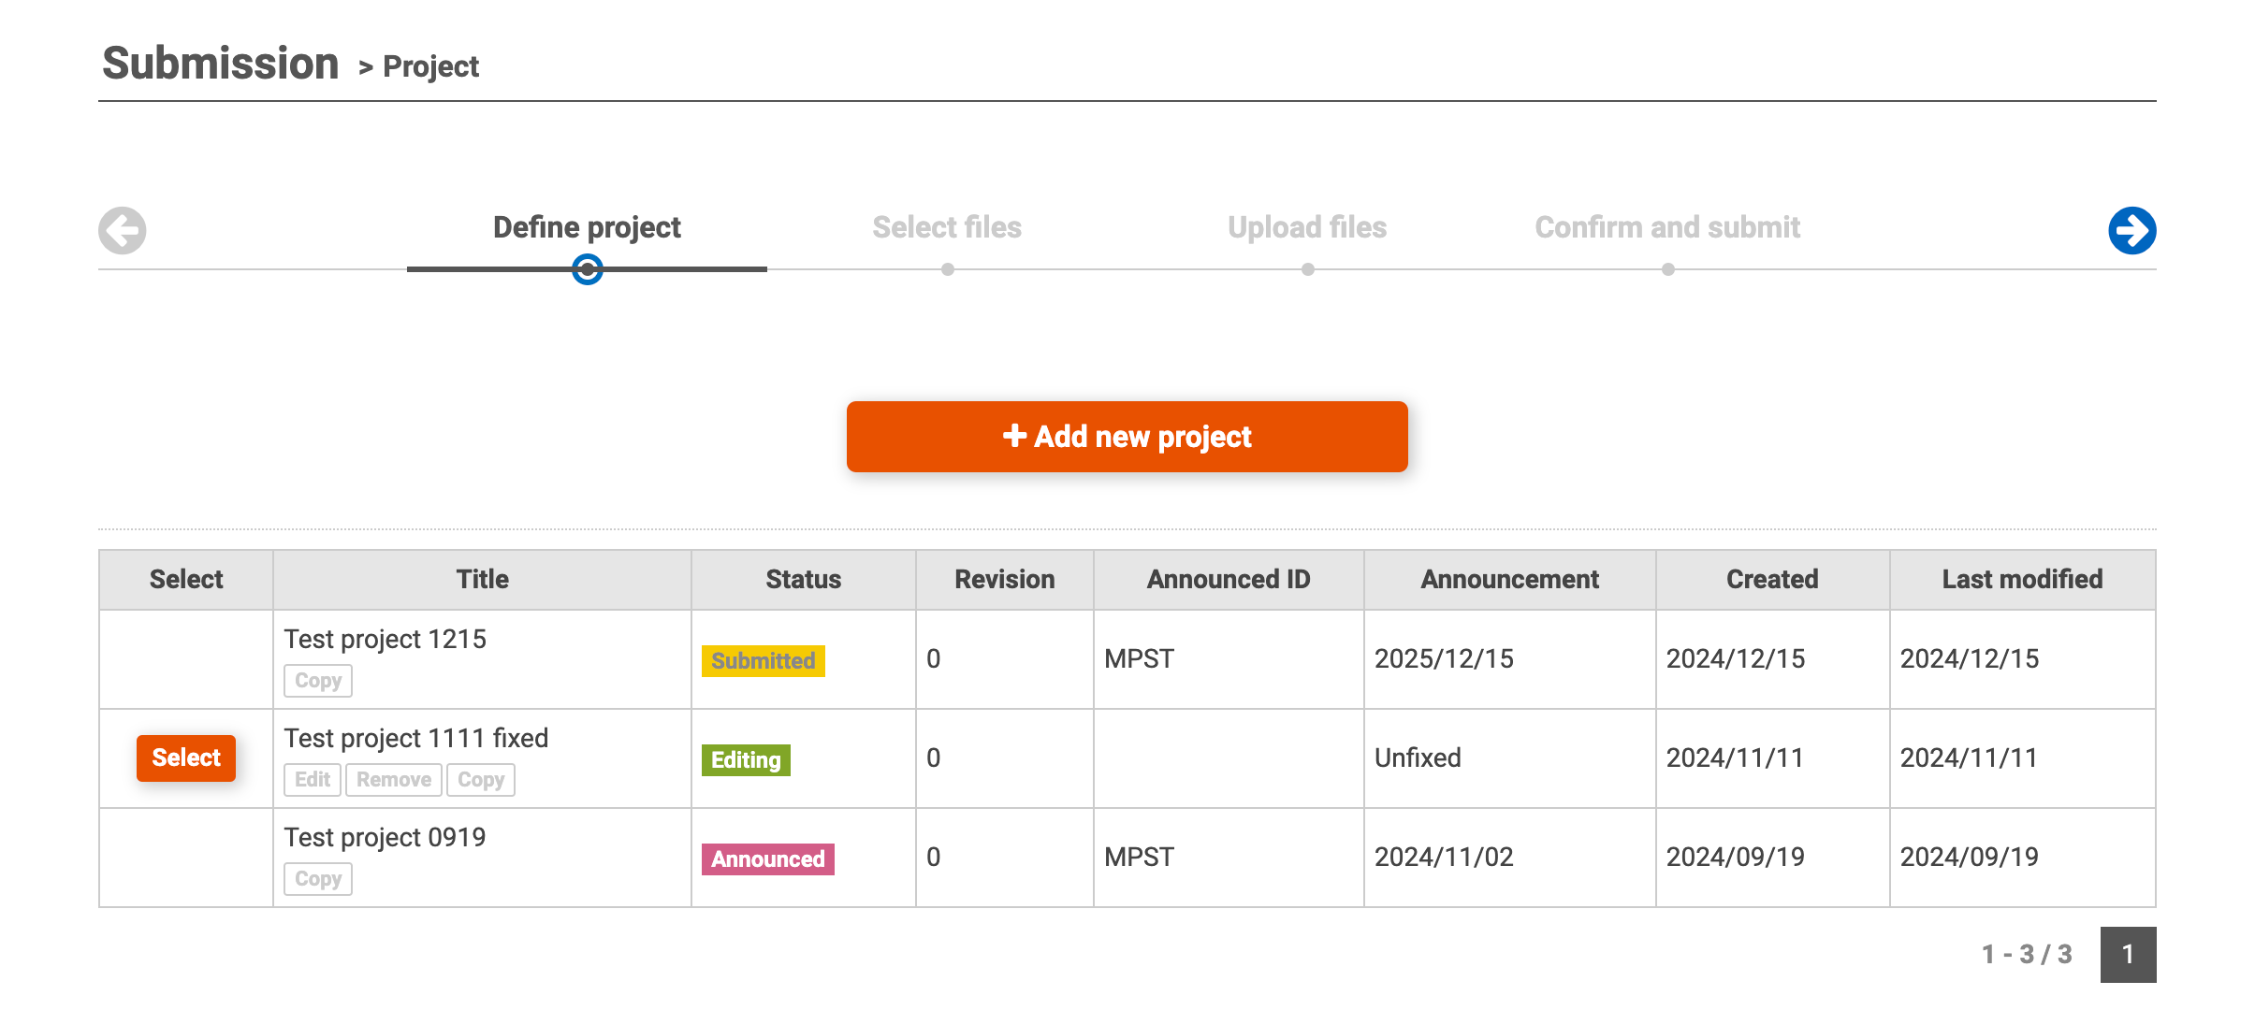Copy Test project 0919
Screen dimensions: 2255x1010
point(318,879)
